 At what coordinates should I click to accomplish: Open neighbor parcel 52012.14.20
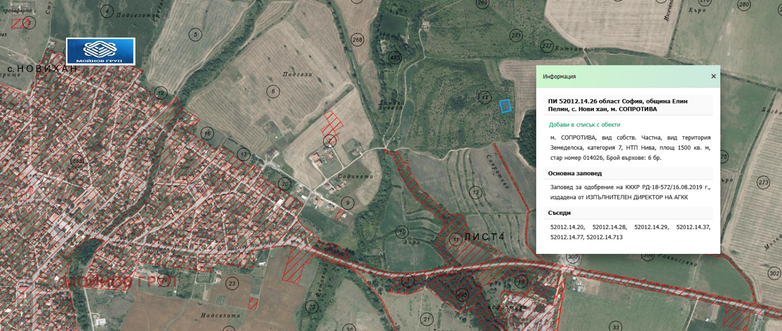point(567,227)
